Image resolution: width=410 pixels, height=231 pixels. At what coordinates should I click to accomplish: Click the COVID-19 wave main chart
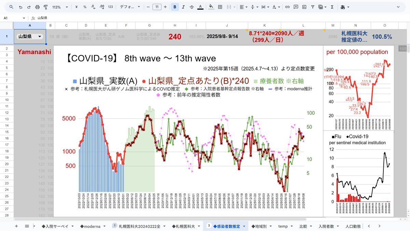(188, 131)
